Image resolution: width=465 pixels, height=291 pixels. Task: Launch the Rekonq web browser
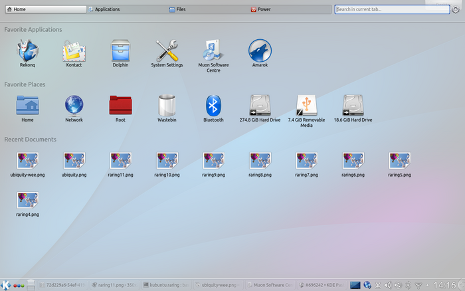point(27,51)
